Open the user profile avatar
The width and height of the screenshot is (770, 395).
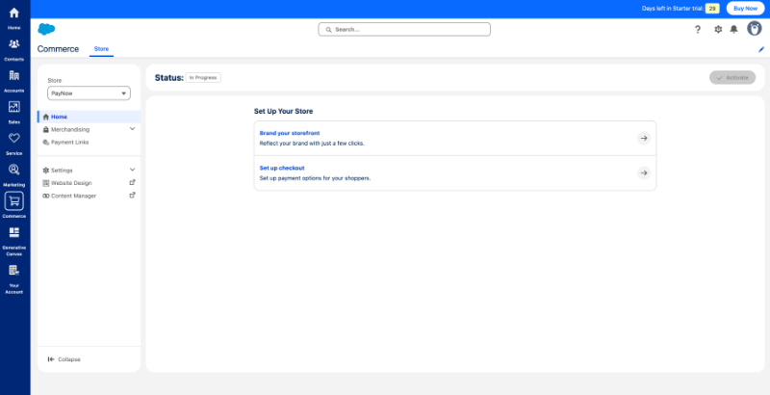[x=755, y=29]
